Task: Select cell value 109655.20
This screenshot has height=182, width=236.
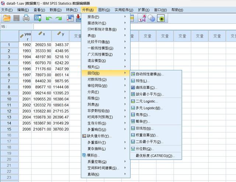Action: [42, 99]
